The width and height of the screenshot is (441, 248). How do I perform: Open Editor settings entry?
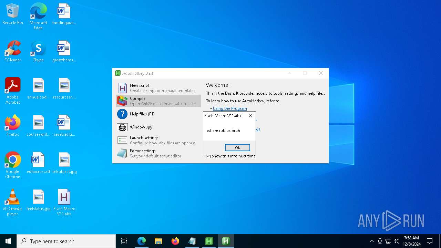(x=158, y=153)
